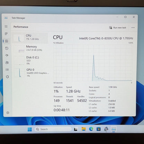Viewport: 144px width, 144px height.
Task: Open the Task Manager hamburger navigation menu
Action: point(6,26)
